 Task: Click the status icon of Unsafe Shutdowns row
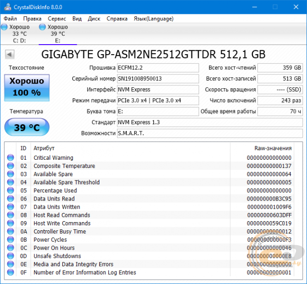click(11, 256)
